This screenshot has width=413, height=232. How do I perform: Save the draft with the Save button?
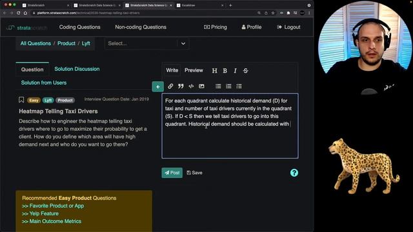194,173
